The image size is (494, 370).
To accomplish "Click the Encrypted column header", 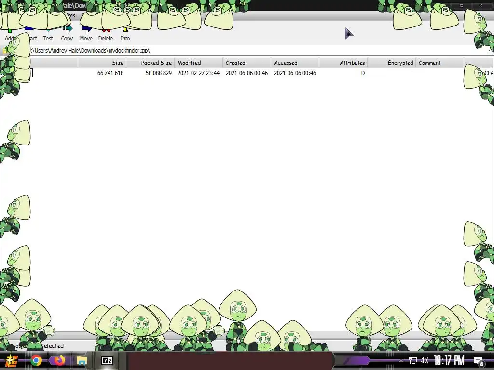I will point(392,63).
